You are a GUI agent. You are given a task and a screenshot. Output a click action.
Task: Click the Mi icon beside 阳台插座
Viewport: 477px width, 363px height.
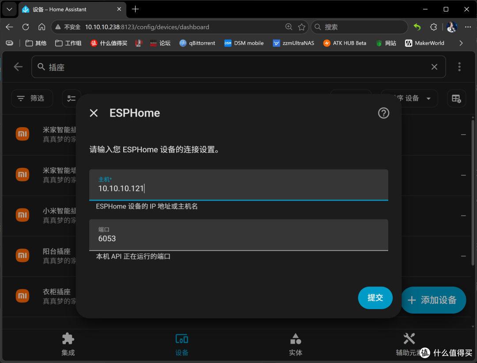23,256
